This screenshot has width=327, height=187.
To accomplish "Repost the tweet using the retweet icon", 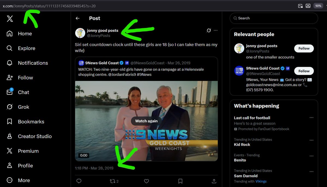I will tap(113, 181).
